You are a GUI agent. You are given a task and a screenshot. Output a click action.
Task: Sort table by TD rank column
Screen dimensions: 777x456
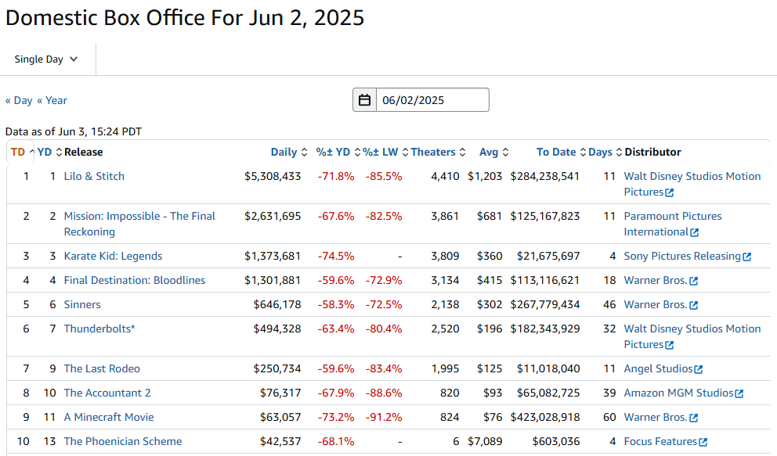(x=22, y=152)
